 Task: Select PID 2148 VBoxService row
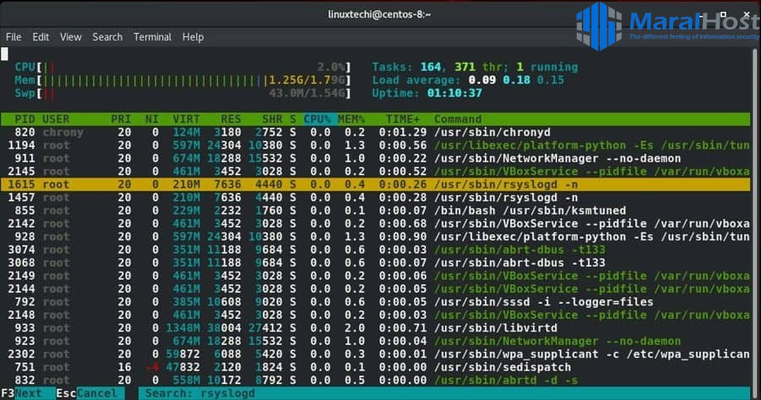(x=375, y=315)
